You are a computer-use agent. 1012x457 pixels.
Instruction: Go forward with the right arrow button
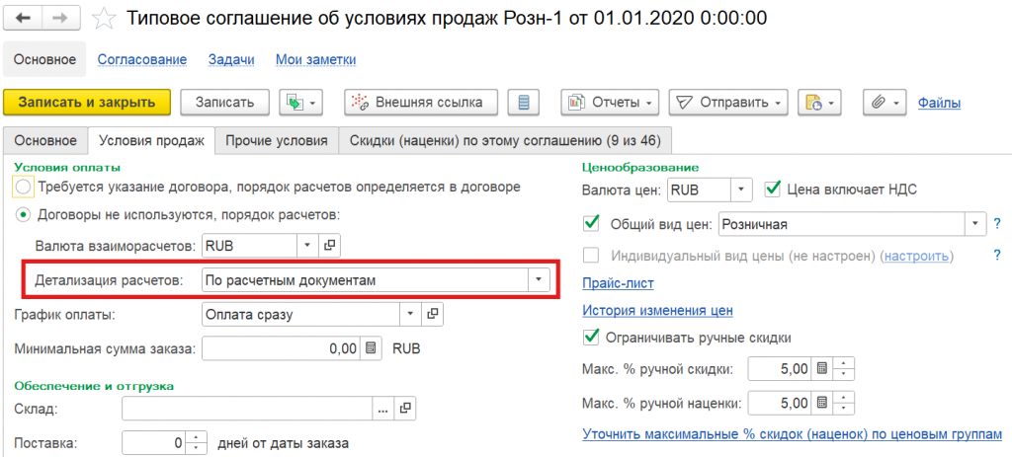[62, 18]
